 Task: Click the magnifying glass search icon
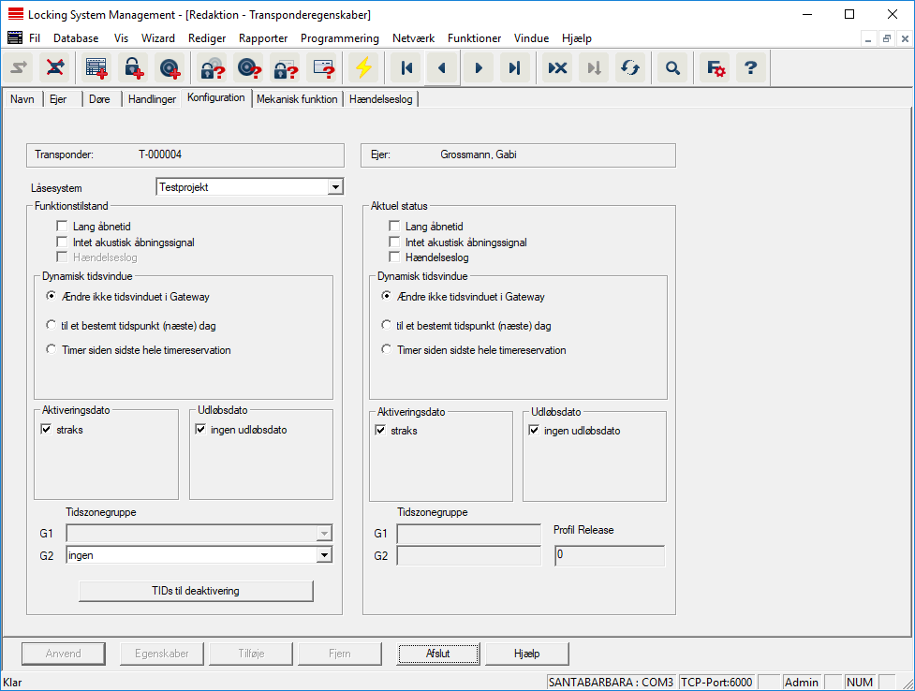point(671,68)
